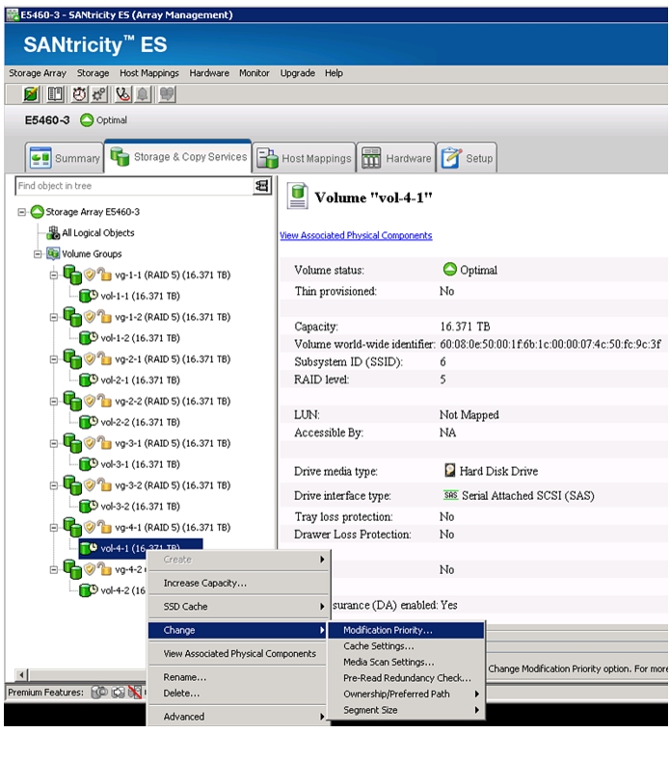Open the Storage Array menu
Screen dimensions: 670x759
pos(38,73)
